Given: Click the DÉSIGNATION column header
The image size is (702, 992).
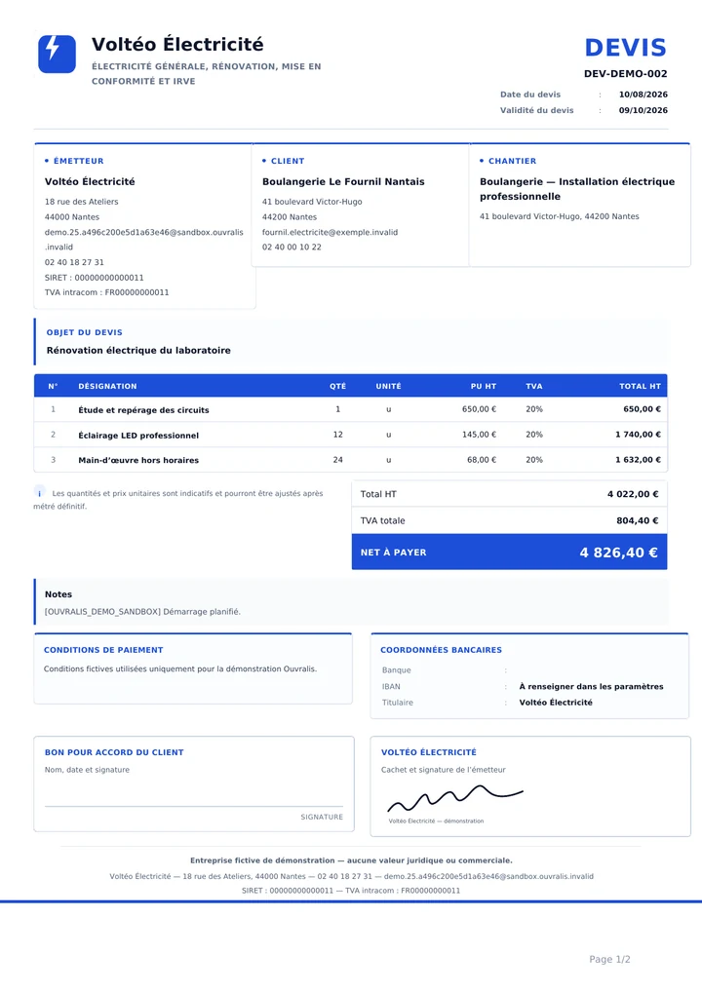Looking at the screenshot, I should pyautogui.click(x=107, y=386).
